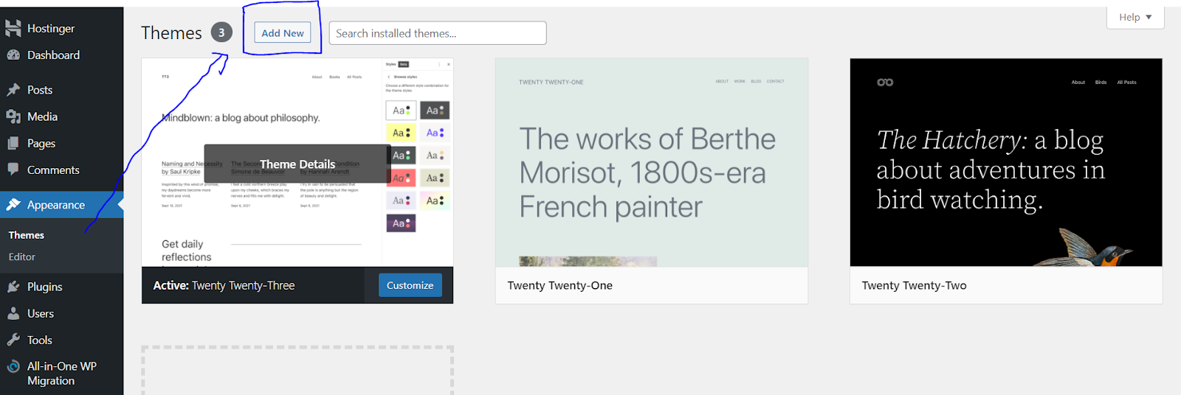Click Theme Details overlay on Twenty Twenty-Three
Image resolution: width=1181 pixels, height=395 pixels.
click(297, 164)
